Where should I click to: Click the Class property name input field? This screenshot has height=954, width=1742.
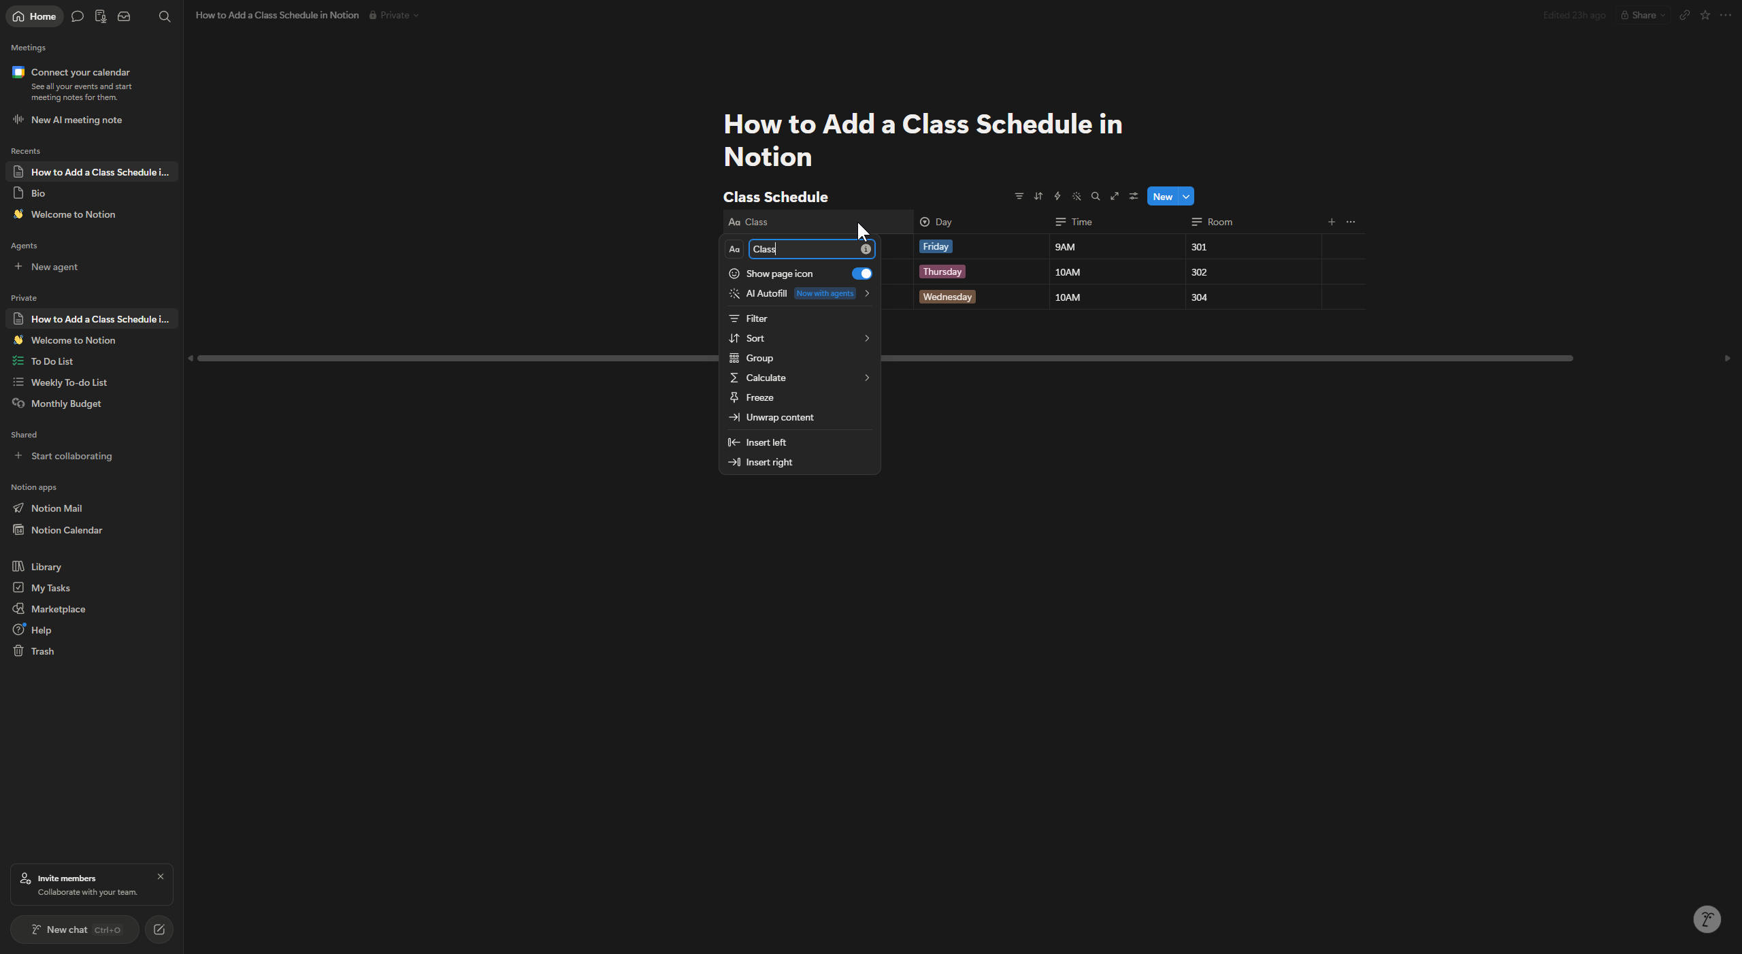coord(812,249)
